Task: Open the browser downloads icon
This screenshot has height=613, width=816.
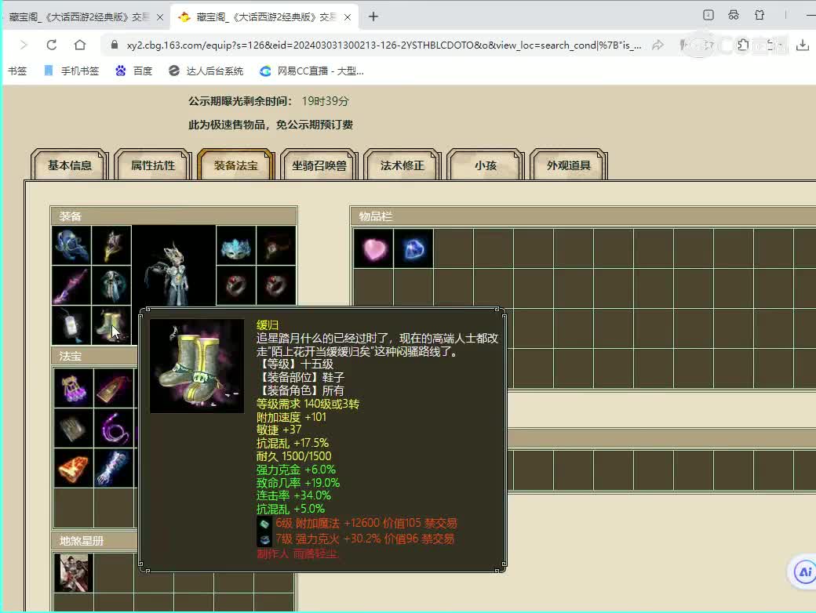Action: pos(803,45)
